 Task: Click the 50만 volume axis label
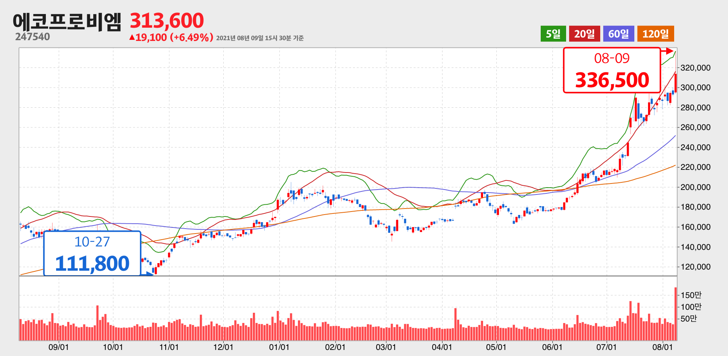[x=689, y=318]
